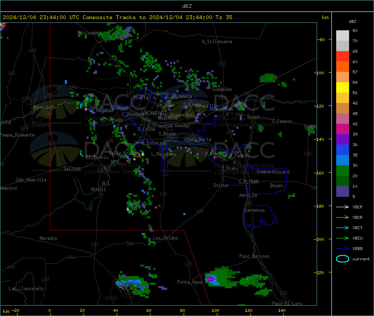Select the red 60-65 dBZ color band
The height and width of the screenshot is (316, 374).
click(342, 56)
